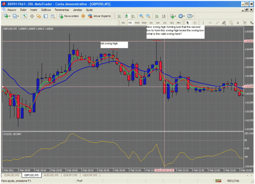Zoom out on the chart
Screen dimensions: 255x184
coord(148,16)
